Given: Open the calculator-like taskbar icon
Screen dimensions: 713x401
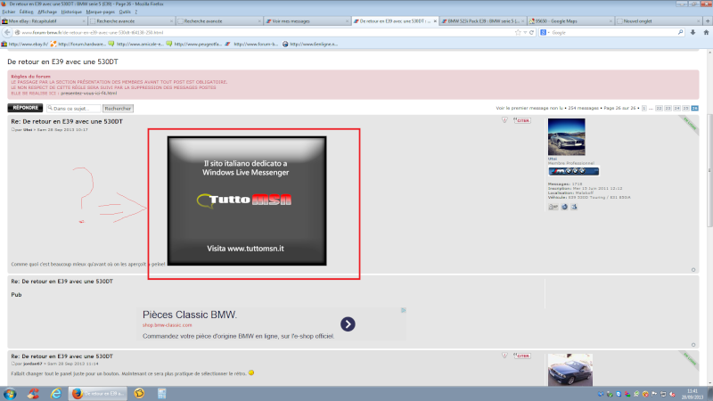Looking at the screenshot, I should pos(162,394).
